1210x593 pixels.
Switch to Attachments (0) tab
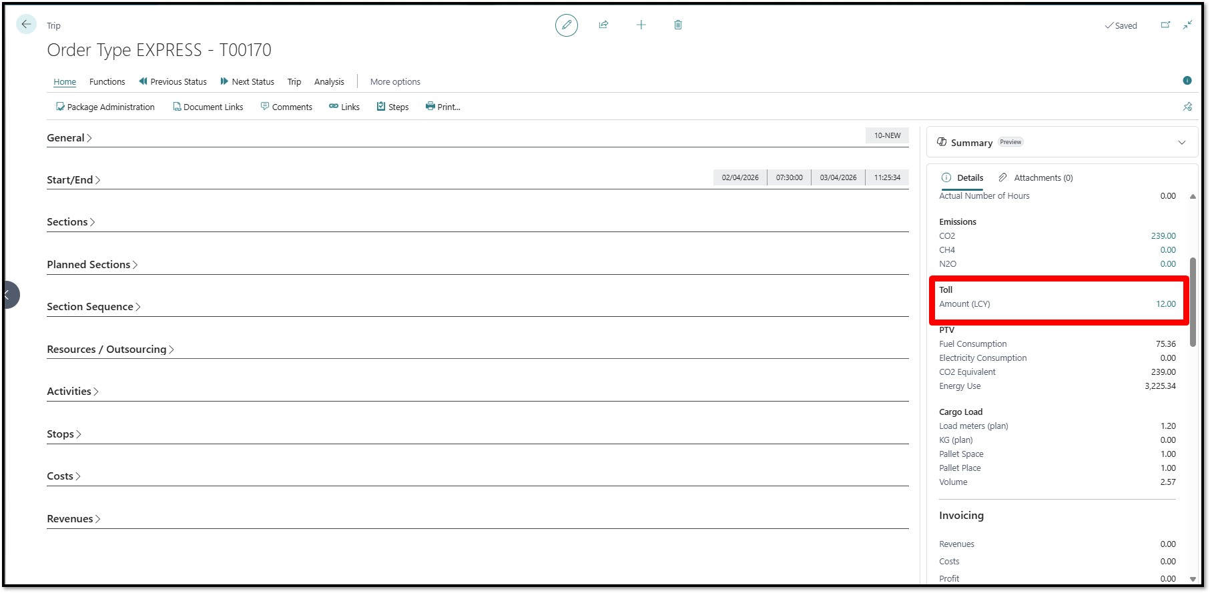pyautogui.click(x=1036, y=177)
